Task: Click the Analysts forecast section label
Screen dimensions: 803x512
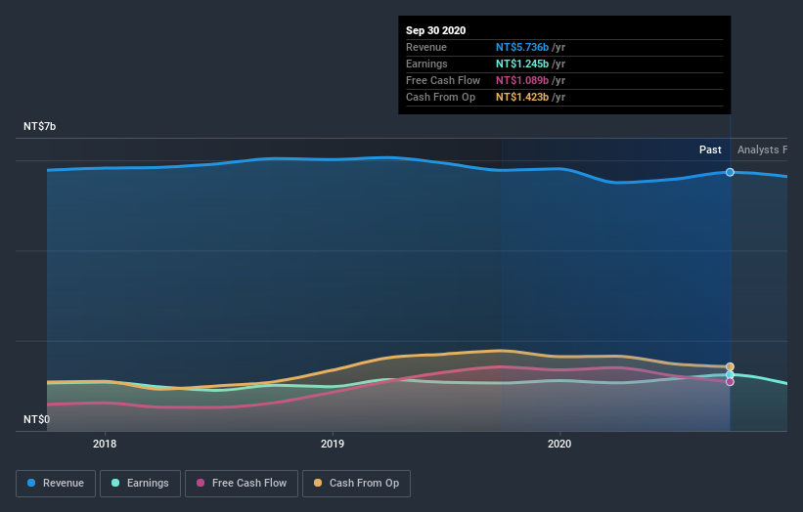Action: (x=763, y=149)
